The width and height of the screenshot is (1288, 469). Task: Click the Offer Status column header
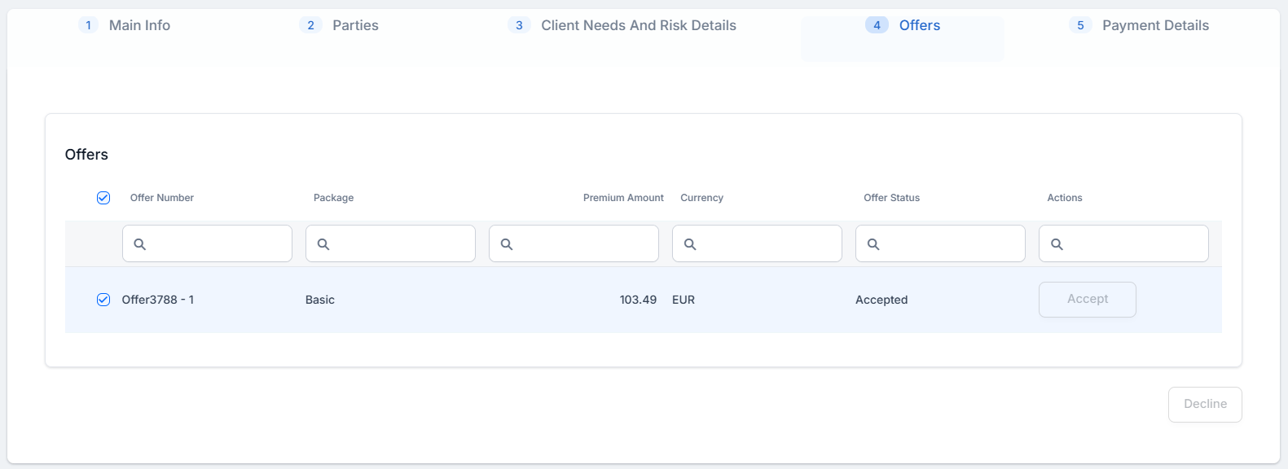click(x=891, y=198)
